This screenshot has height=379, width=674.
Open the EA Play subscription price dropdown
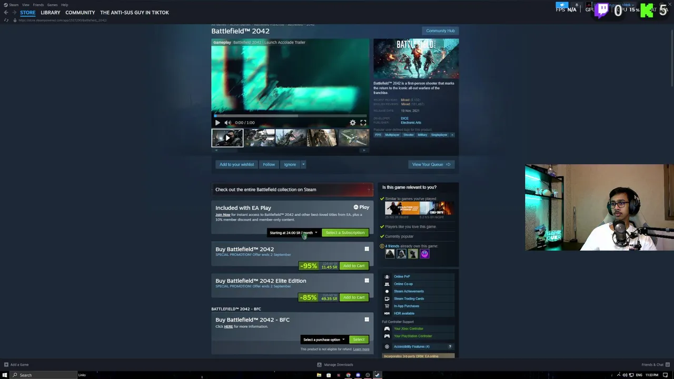pyautogui.click(x=294, y=233)
